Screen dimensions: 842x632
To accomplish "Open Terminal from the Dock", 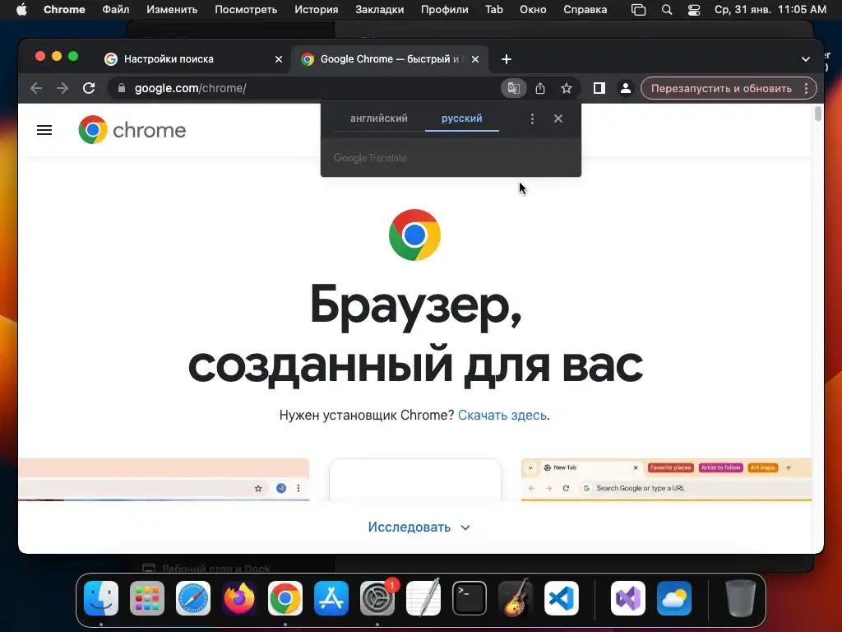I will (x=470, y=598).
